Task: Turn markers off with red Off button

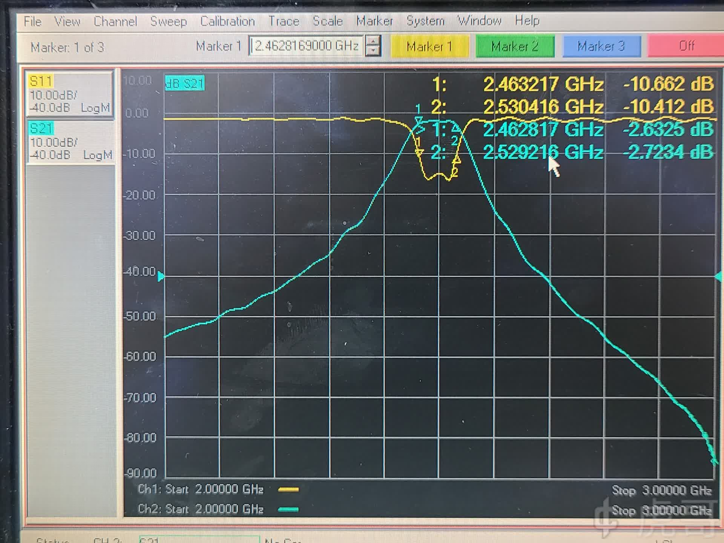Action: tap(686, 46)
